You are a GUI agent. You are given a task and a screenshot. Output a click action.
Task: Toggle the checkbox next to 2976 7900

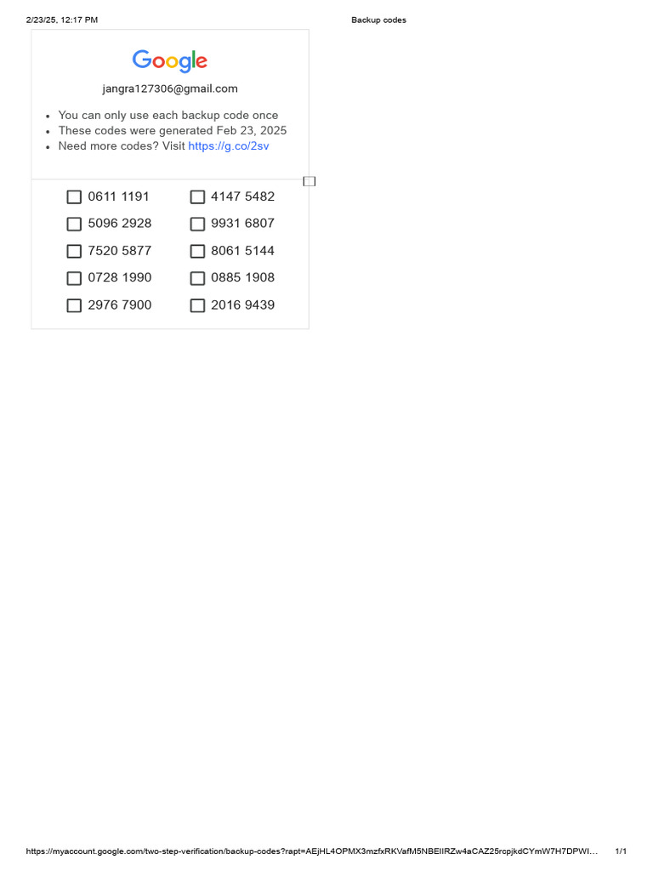(74, 305)
